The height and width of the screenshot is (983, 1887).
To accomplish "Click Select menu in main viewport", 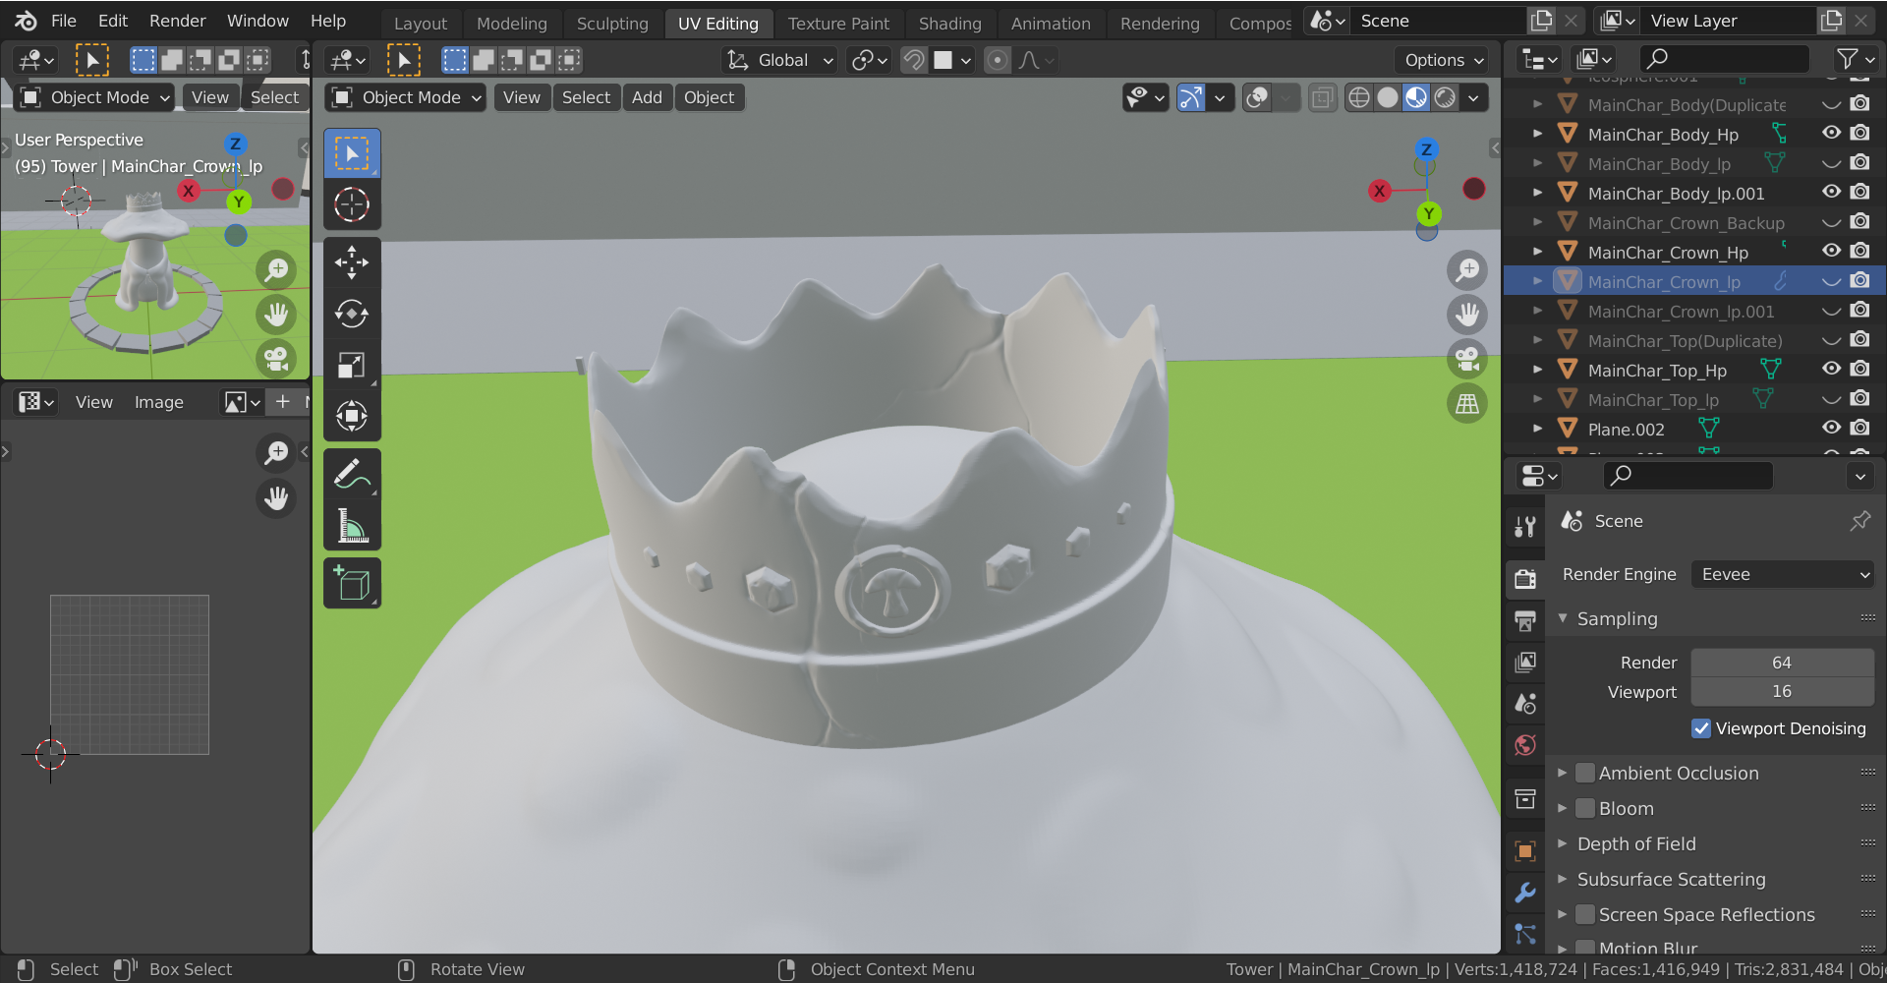I will 586,97.
